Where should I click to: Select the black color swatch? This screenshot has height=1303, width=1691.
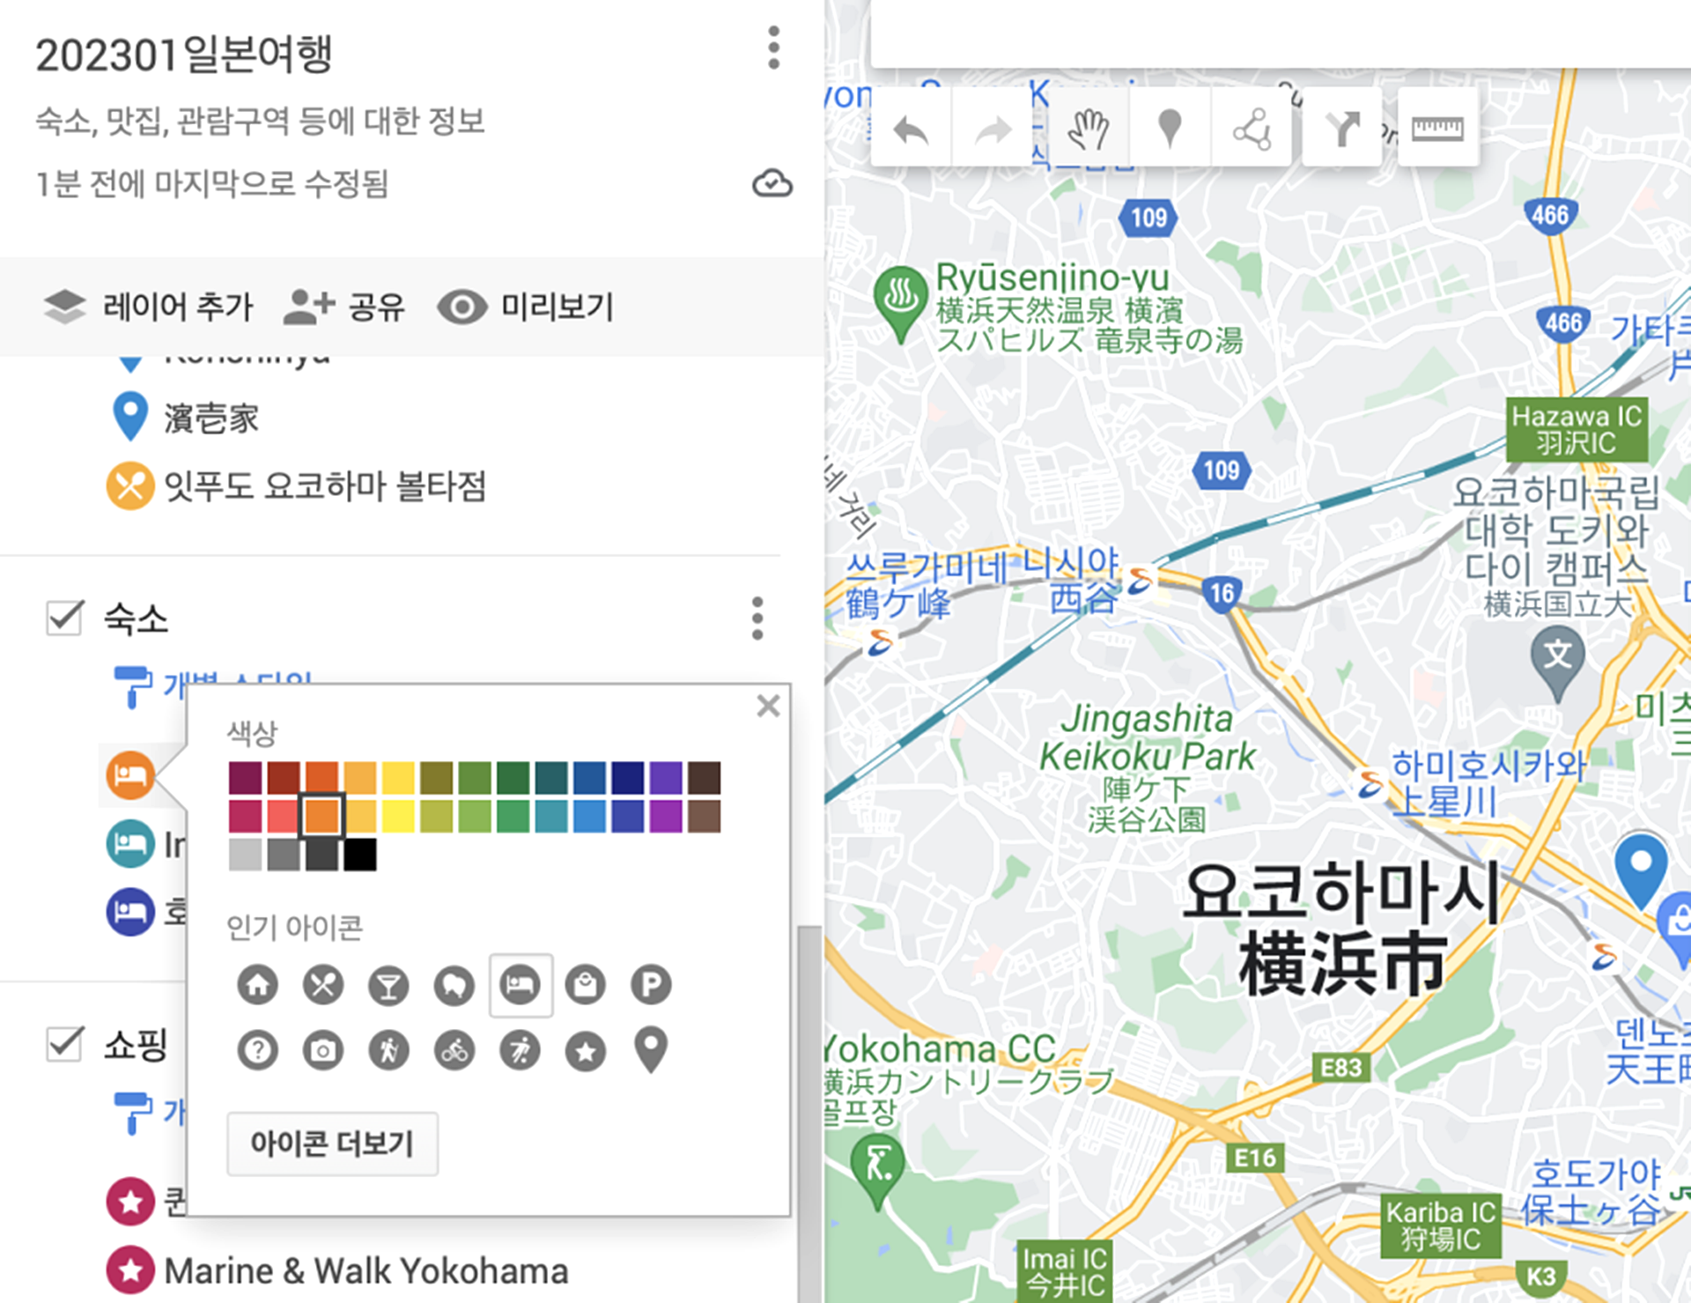point(360,855)
